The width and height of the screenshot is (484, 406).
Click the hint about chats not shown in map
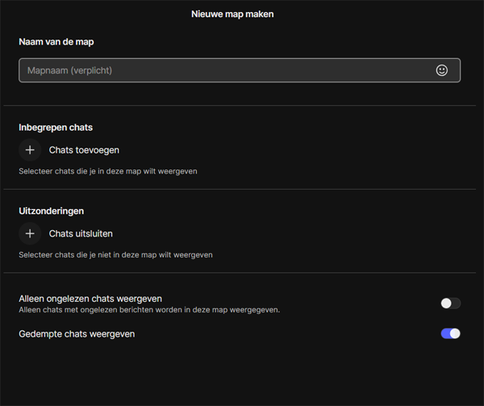[115, 254]
